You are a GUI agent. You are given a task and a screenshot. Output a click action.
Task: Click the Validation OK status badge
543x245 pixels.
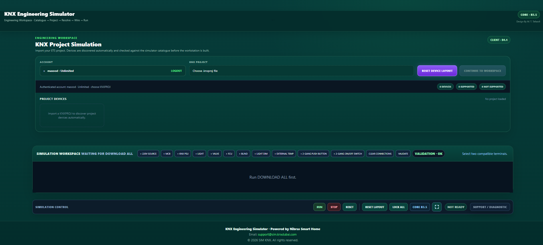tap(429, 154)
